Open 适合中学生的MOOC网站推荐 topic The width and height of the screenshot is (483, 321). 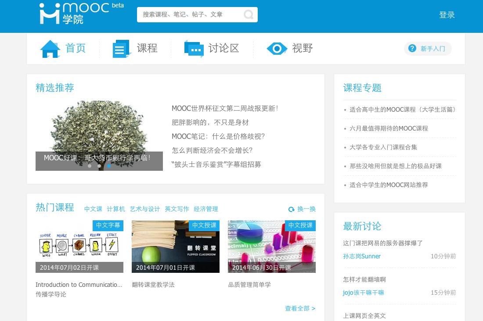(389, 185)
